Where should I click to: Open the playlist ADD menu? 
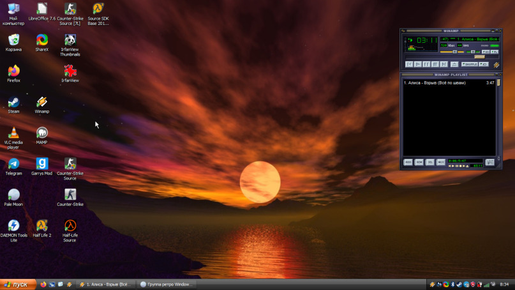[x=408, y=162]
